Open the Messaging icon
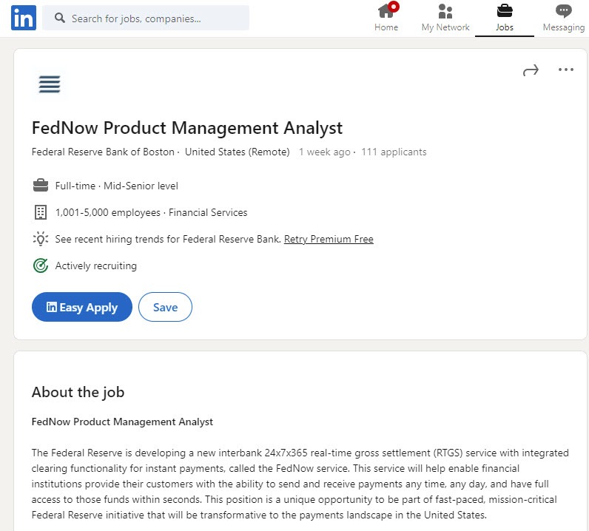 click(x=563, y=12)
